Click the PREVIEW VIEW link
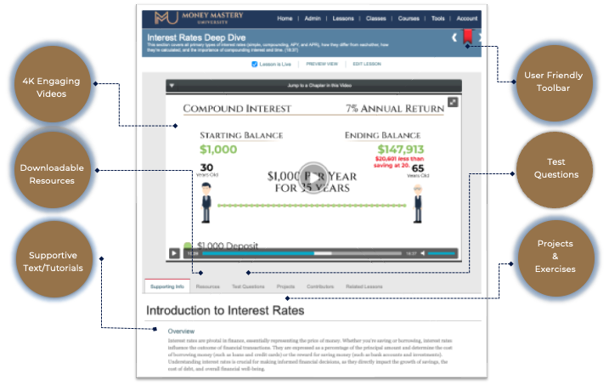The width and height of the screenshot is (609, 385). tap(321, 64)
